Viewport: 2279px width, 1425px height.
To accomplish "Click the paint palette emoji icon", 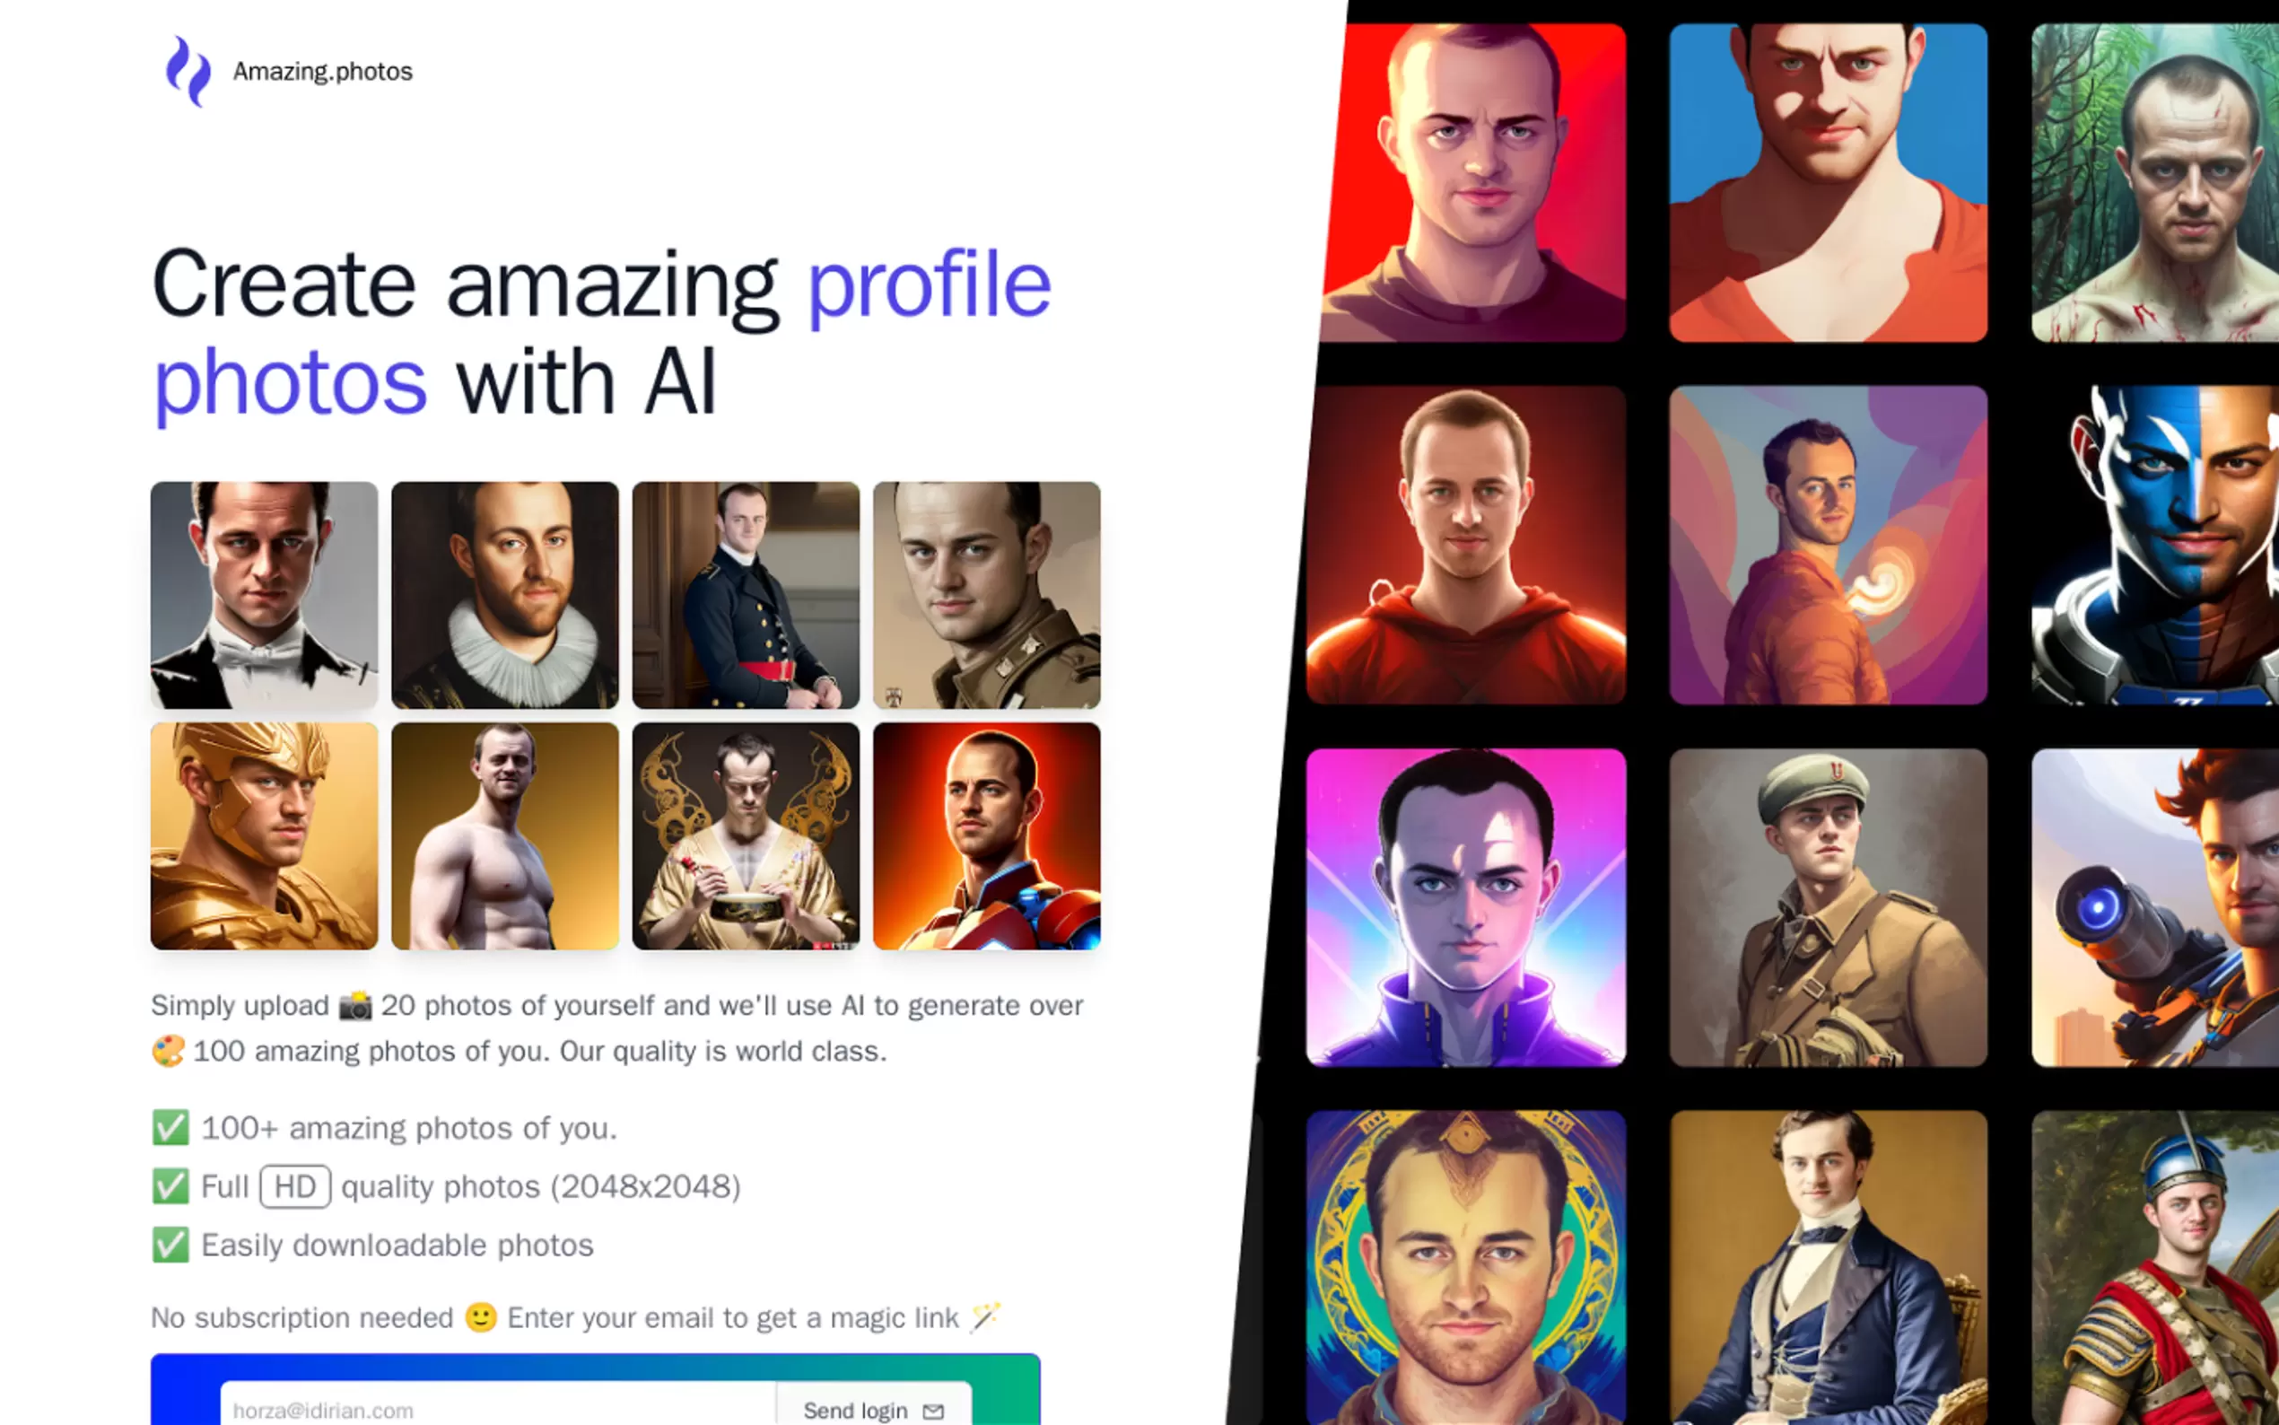I will (x=168, y=1051).
